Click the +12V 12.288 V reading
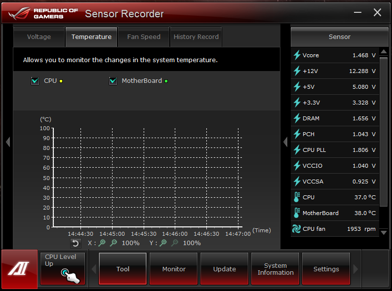This screenshot has height=291, width=392. point(362,71)
